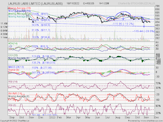This screenshot has height=122, width=163.
Task: Click the Feb label on time axis
Action: point(60,117)
